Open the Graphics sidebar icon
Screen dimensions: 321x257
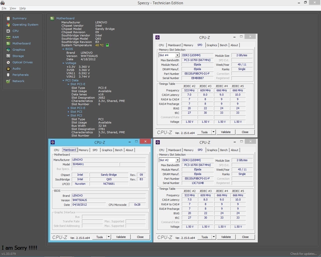pyautogui.click(x=8, y=50)
